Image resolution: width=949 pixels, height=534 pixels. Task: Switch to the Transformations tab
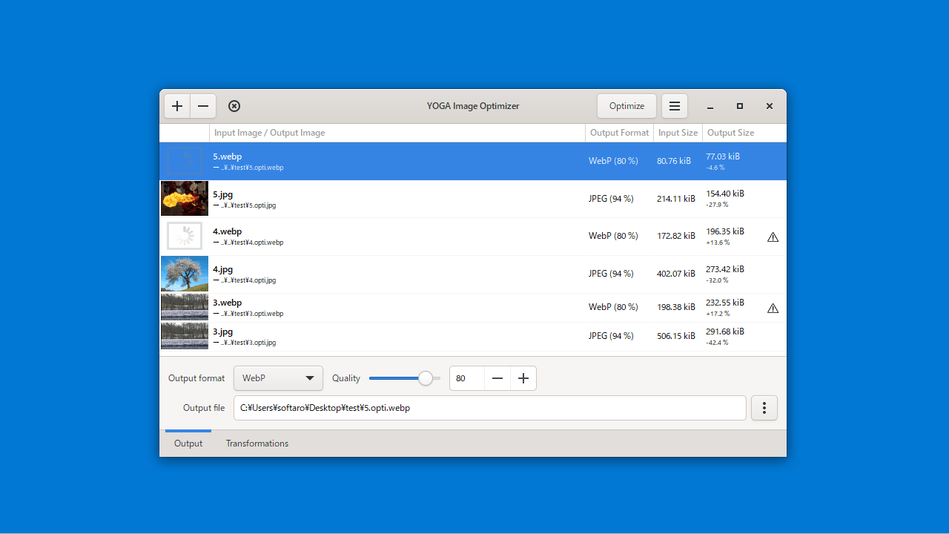pyautogui.click(x=257, y=443)
